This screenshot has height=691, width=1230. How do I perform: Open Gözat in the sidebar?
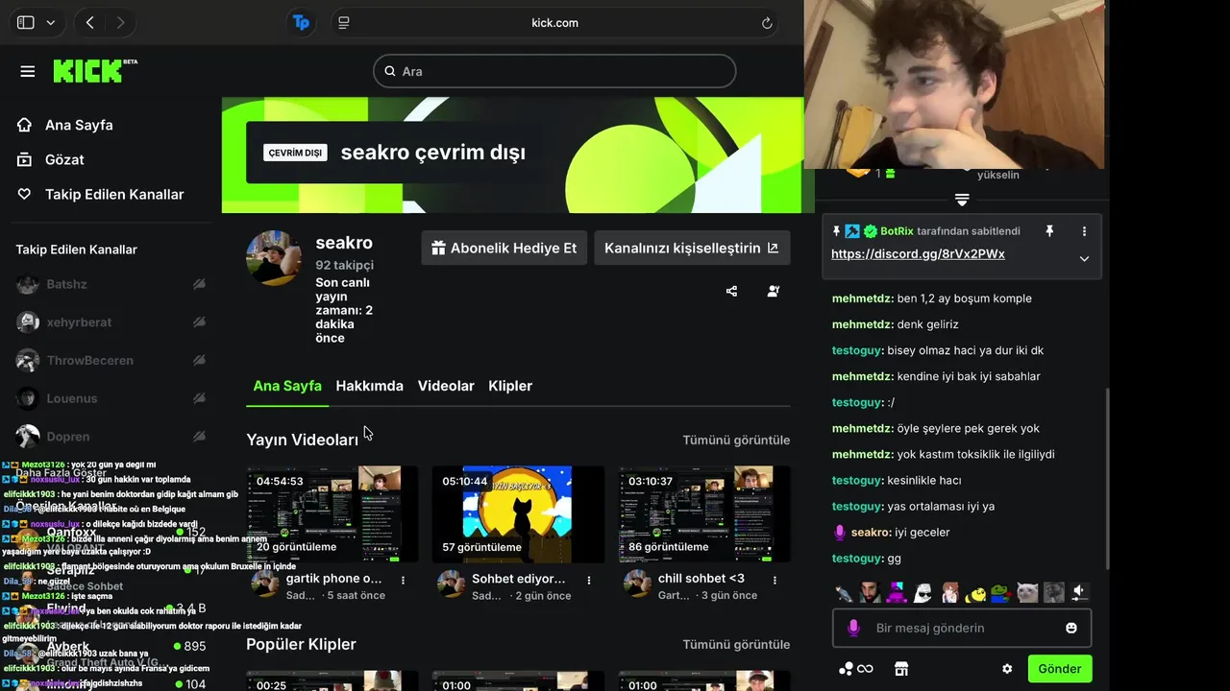[x=51, y=159]
